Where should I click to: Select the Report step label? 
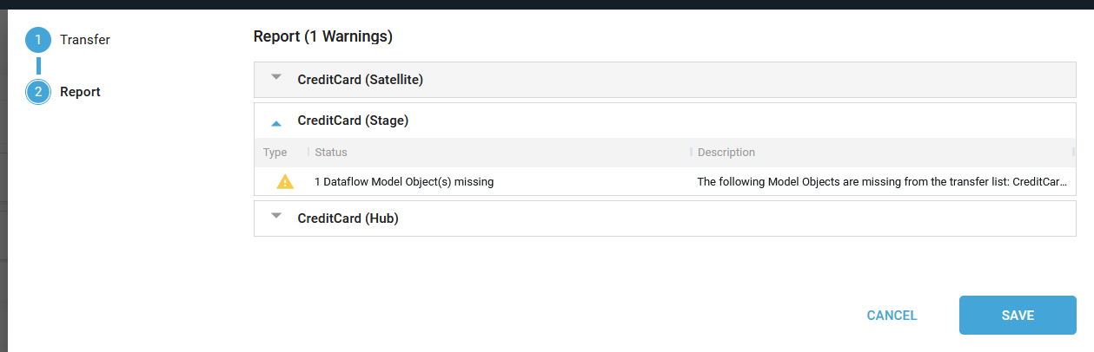(80, 92)
